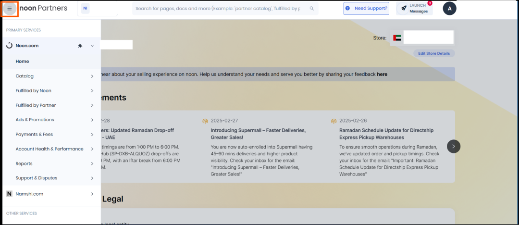This screenshot has height=225, width=519.
Task: Click the 2025-02-27 announcement date
Action: (x=224, y=121)
